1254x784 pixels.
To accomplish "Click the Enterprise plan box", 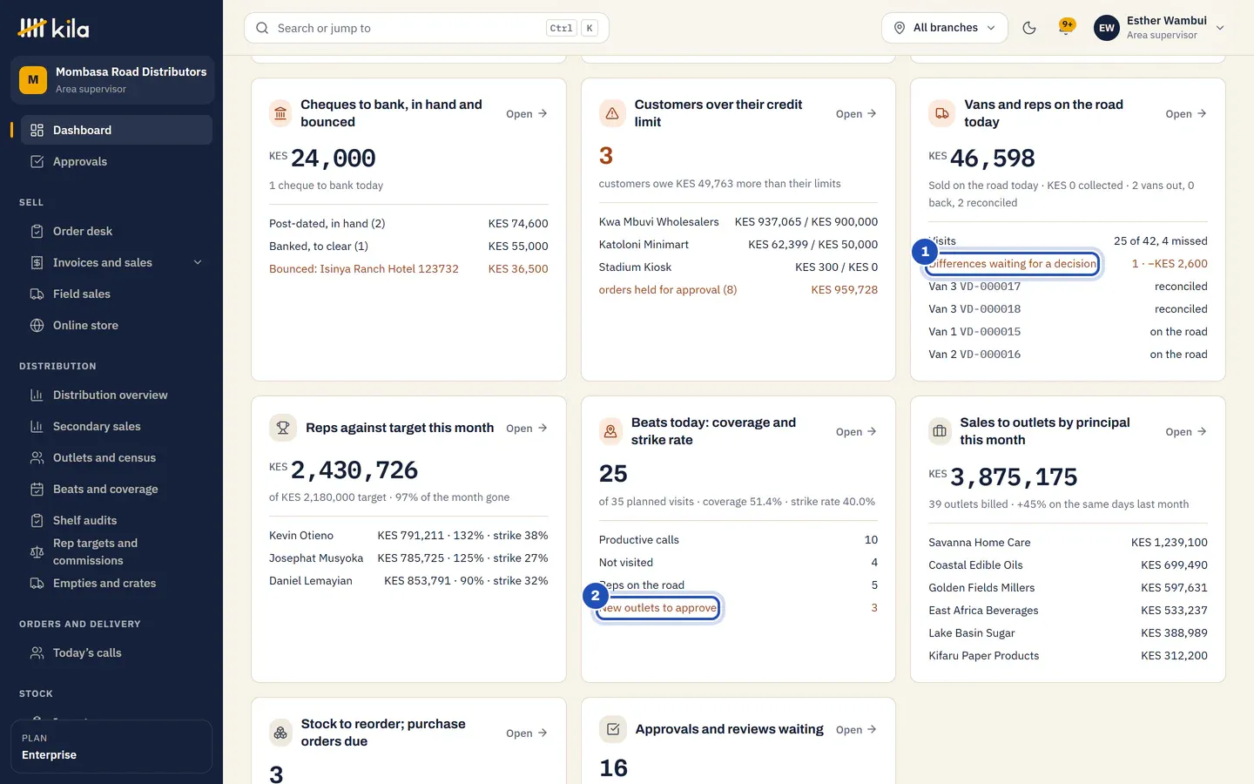I will [111, 747].
